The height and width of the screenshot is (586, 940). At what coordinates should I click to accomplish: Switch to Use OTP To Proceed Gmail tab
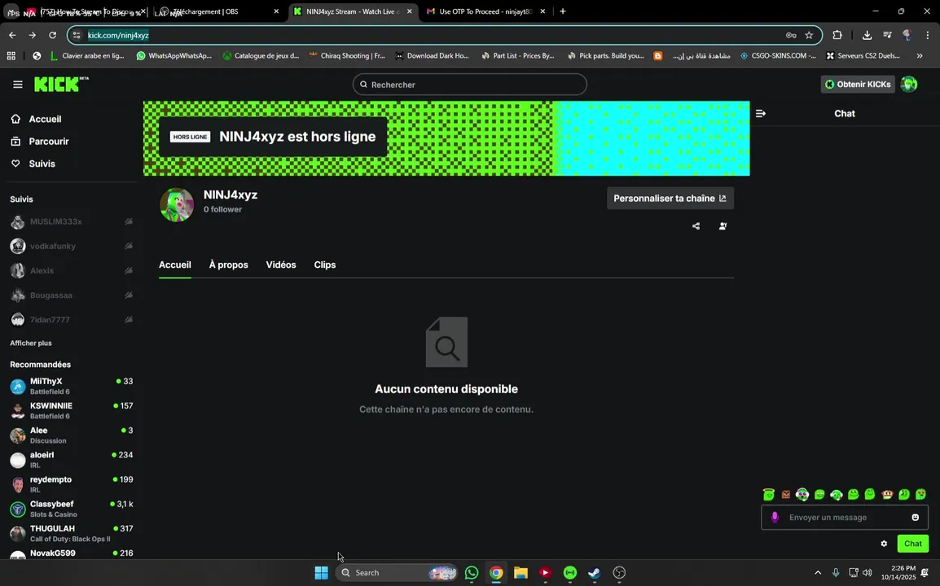[485, 11]
